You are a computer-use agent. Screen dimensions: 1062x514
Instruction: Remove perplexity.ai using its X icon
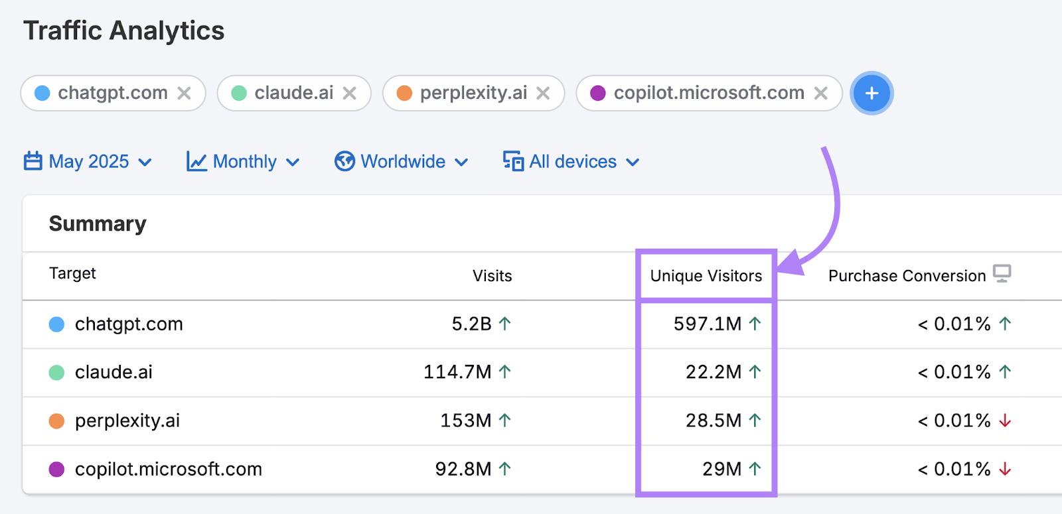(543, 94)
